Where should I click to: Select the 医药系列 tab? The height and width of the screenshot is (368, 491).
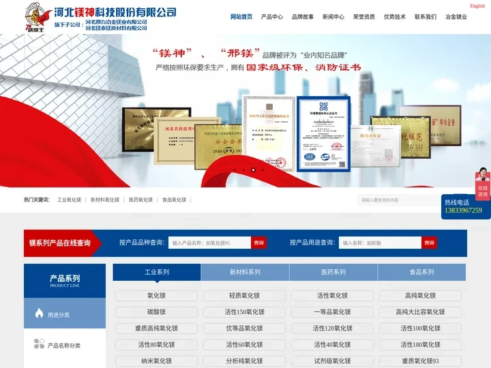pyautogui.click(x=333, y=272)
